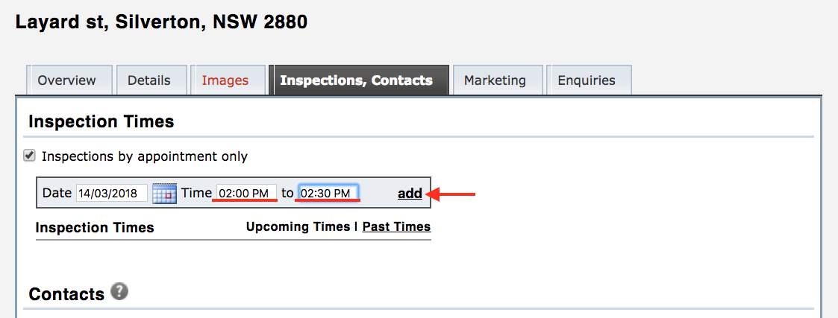Select the Inspections, Contacts tab
Screen dimensions: 838x318
click(356, 80)
